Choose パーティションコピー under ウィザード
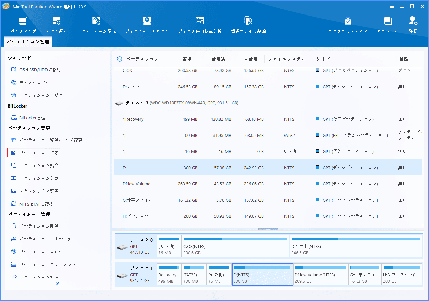 37,95
